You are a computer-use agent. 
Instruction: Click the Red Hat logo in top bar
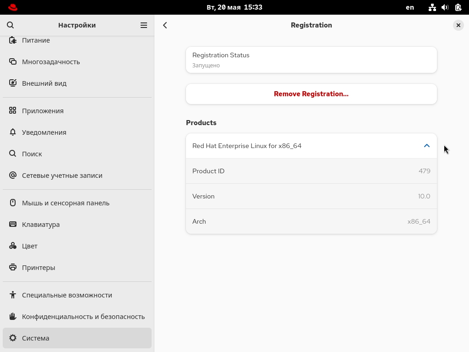[x=13, y=7]
